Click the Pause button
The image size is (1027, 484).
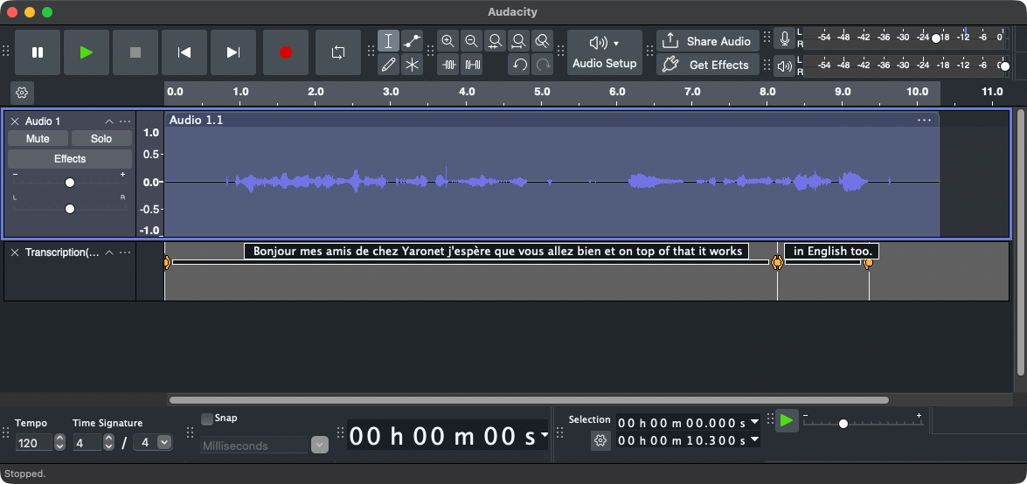pos(38,52)
